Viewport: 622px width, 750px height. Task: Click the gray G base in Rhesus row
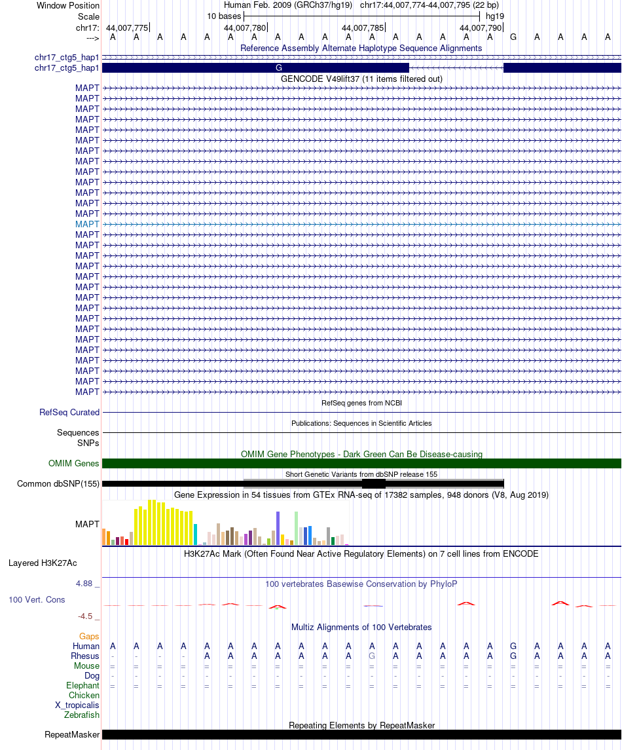point(372,656)
